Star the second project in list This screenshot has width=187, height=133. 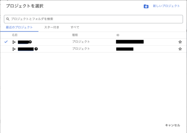point(180,49)
